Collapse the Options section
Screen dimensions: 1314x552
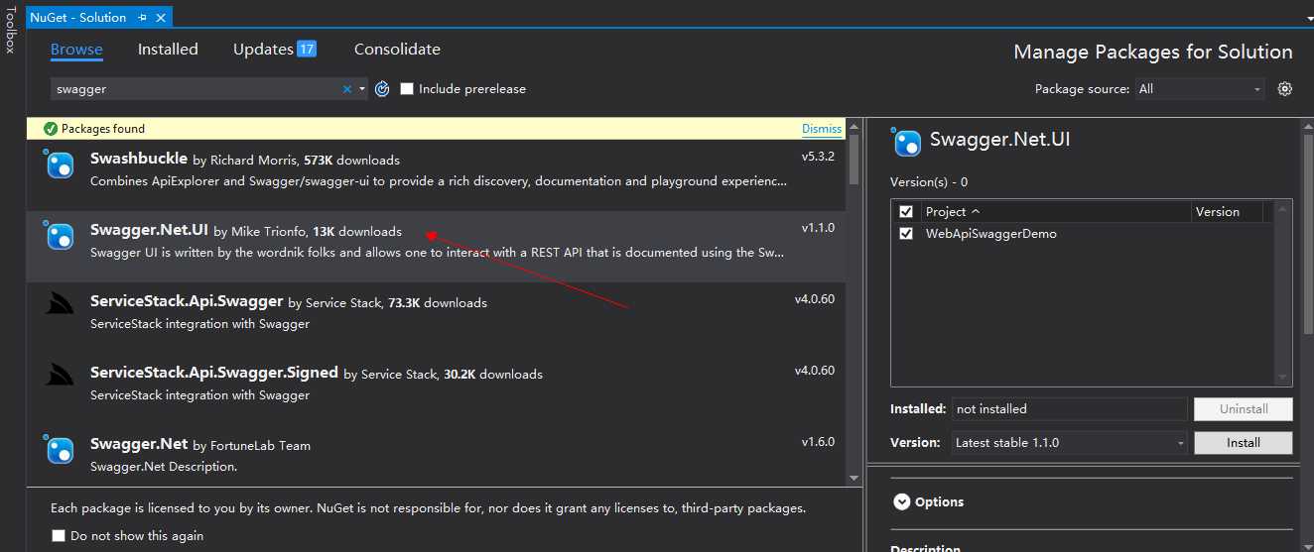click(901, 502)
